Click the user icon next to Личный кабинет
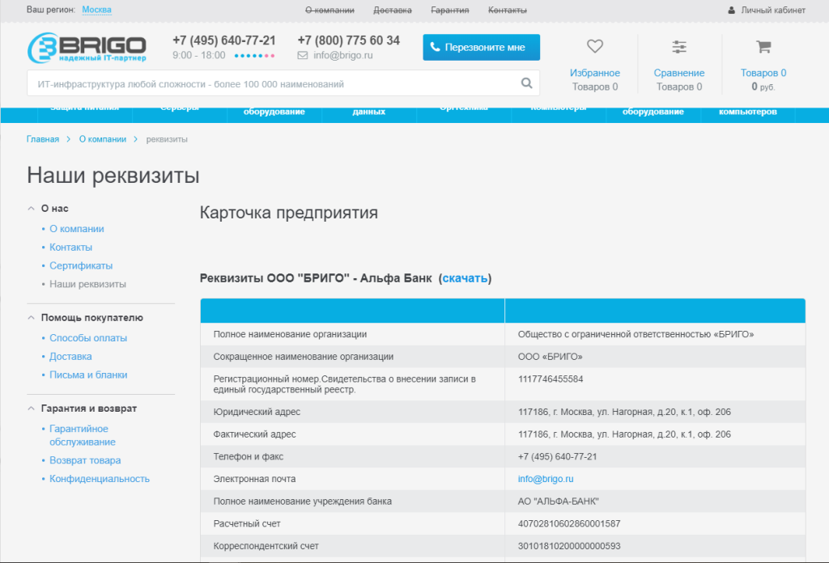 click(731, 10)
